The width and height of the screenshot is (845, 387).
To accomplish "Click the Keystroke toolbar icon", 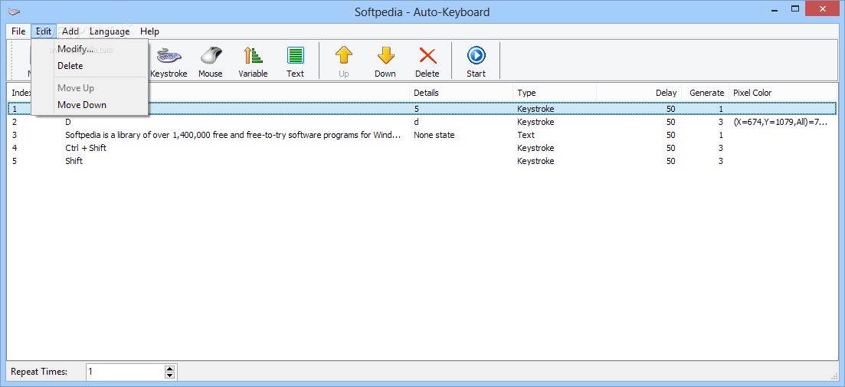I will coord(169,55).
